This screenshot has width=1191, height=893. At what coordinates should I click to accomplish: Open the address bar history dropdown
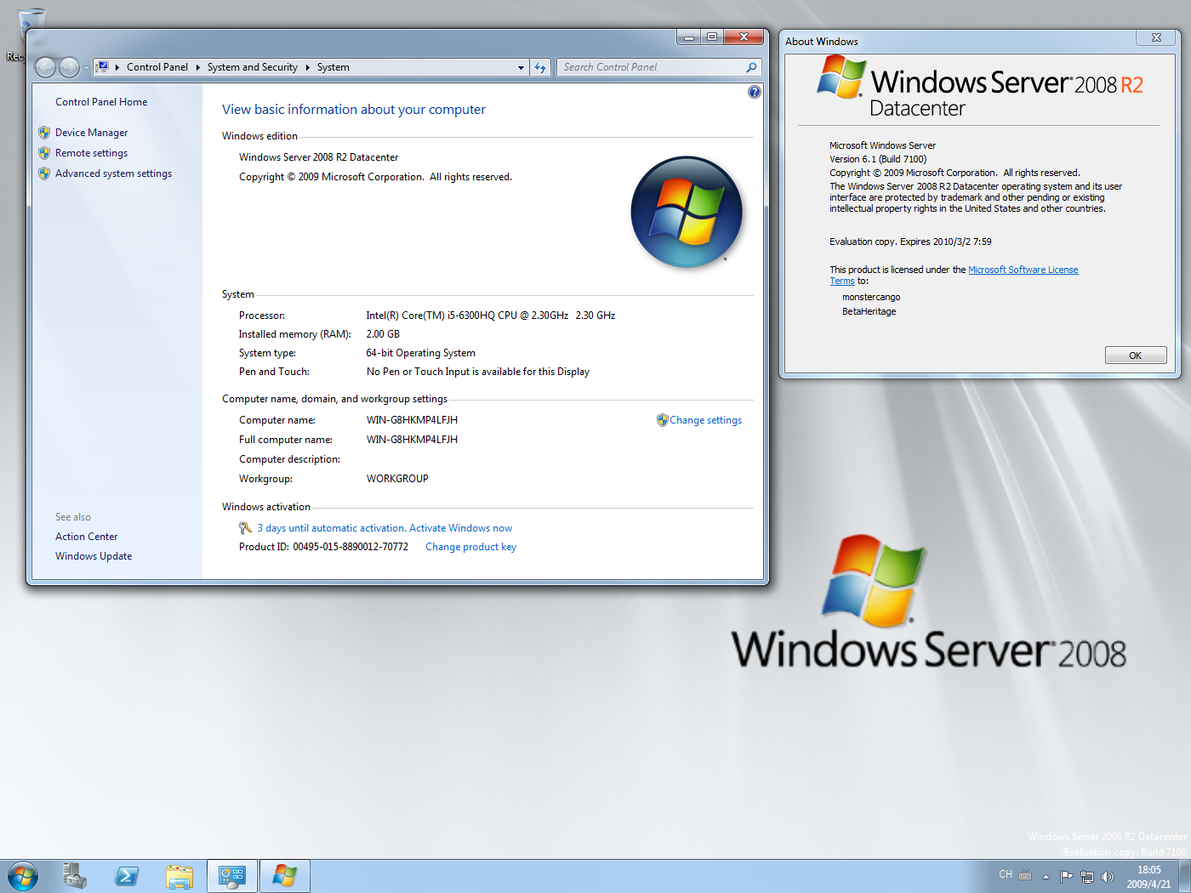pos(521,67)
